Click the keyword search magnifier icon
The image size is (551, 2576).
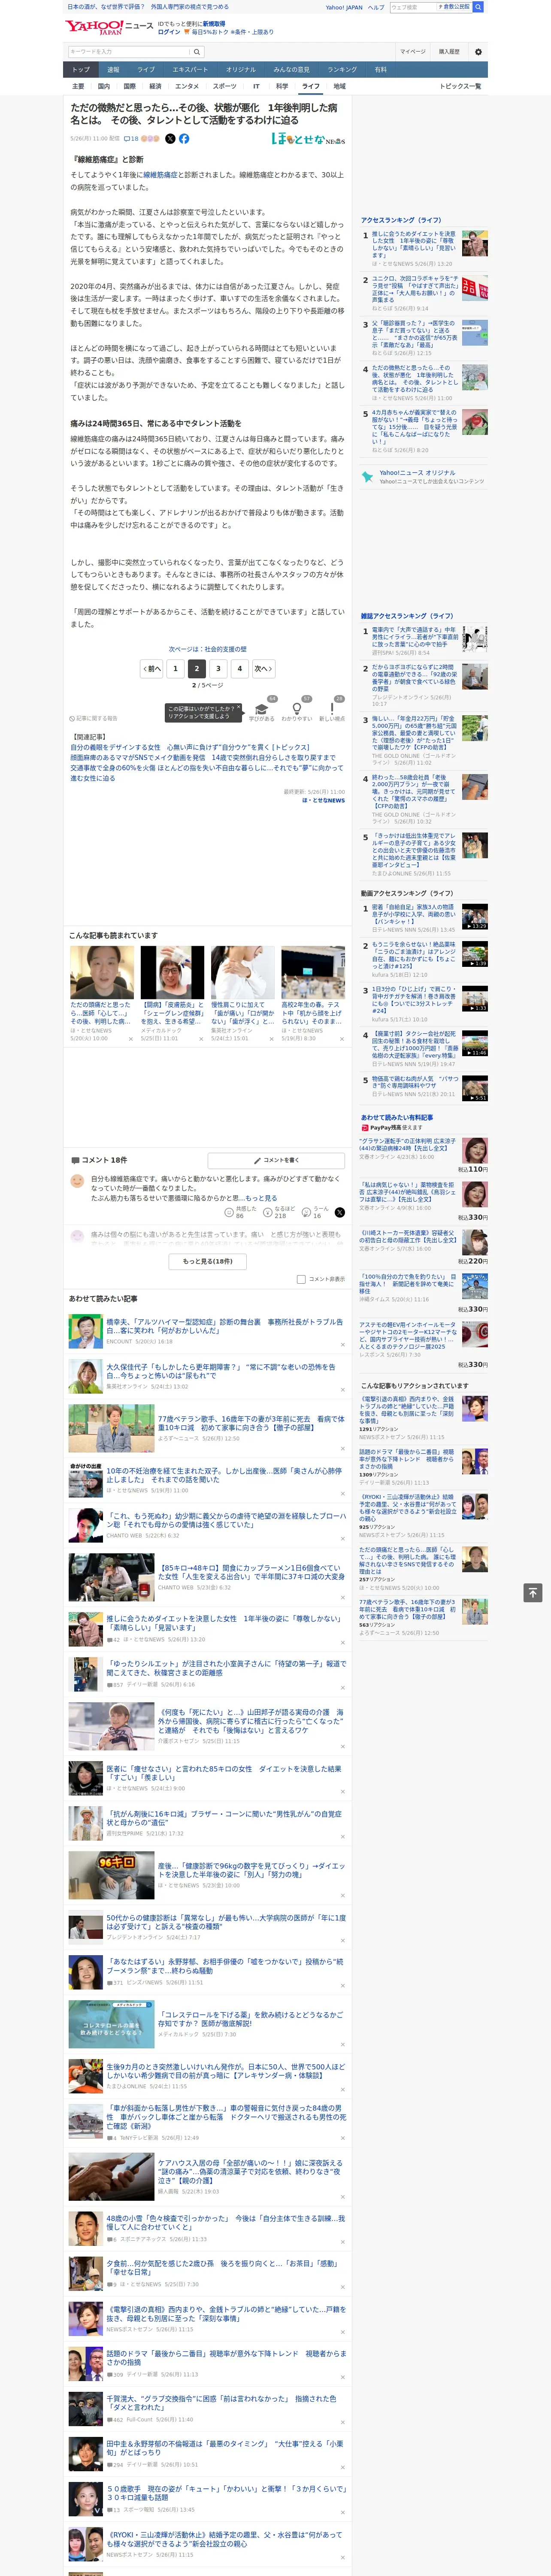click(197, 52)
